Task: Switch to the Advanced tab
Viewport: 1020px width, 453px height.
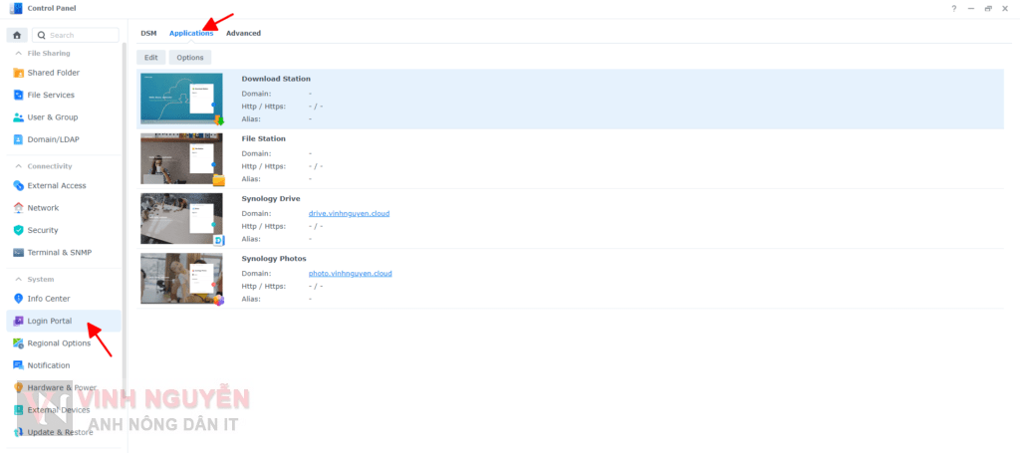Action: click(x=243, y=33)
